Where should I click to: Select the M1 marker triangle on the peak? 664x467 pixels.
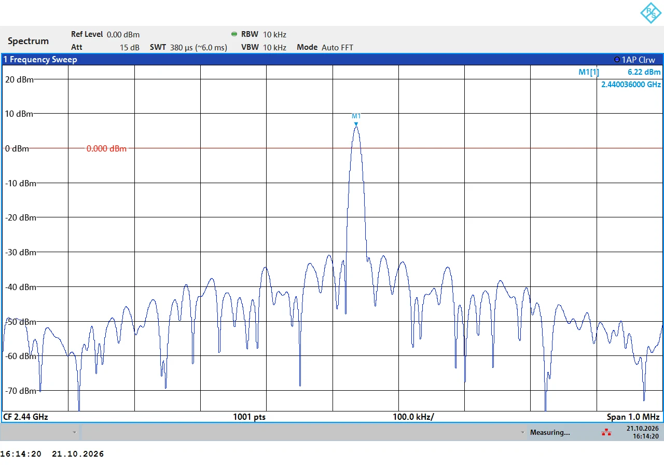[x=356, y=123]
